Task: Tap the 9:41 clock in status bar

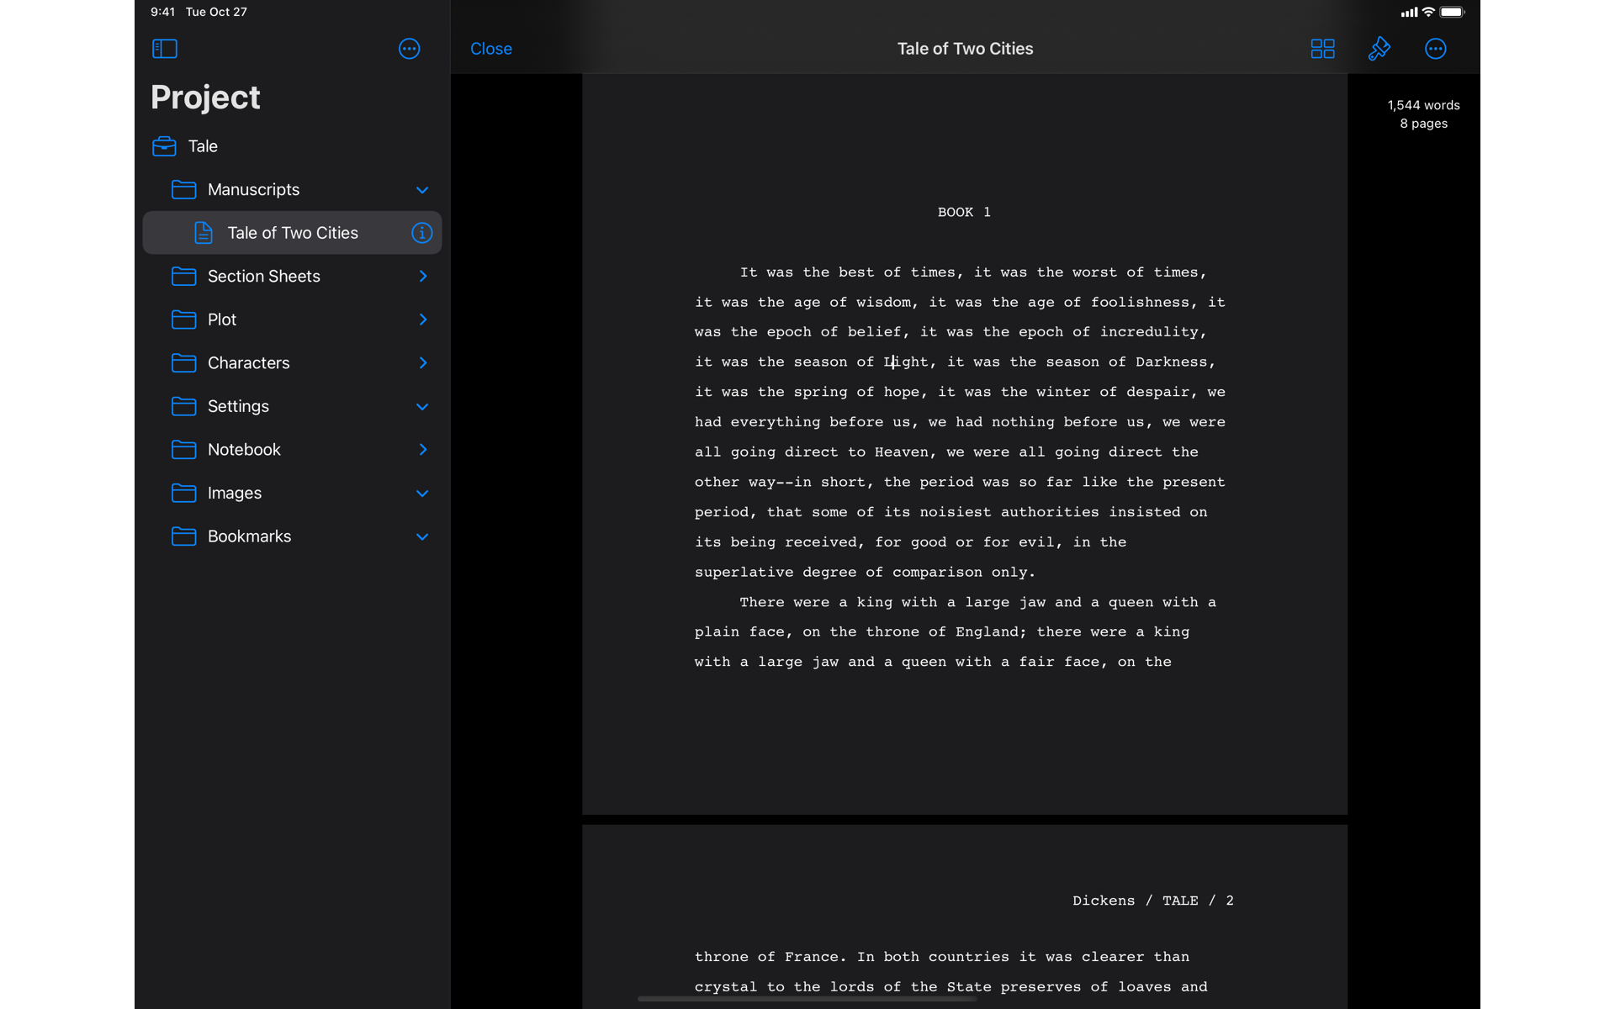Action: click(162, 12)
